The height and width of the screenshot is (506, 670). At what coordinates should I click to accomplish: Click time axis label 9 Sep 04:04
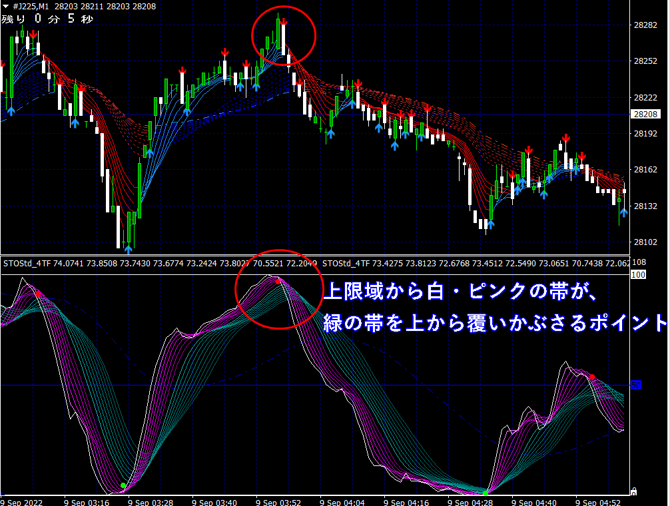pos(342,503)
